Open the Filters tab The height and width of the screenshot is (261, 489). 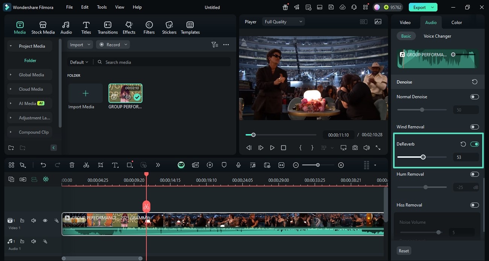149,28
